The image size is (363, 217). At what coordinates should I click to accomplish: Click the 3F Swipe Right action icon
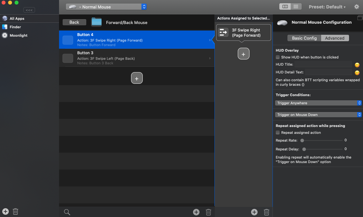(x=223, y=32)
